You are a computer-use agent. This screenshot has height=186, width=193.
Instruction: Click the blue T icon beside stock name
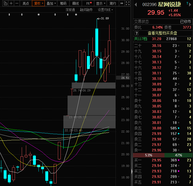click(187, 3)
